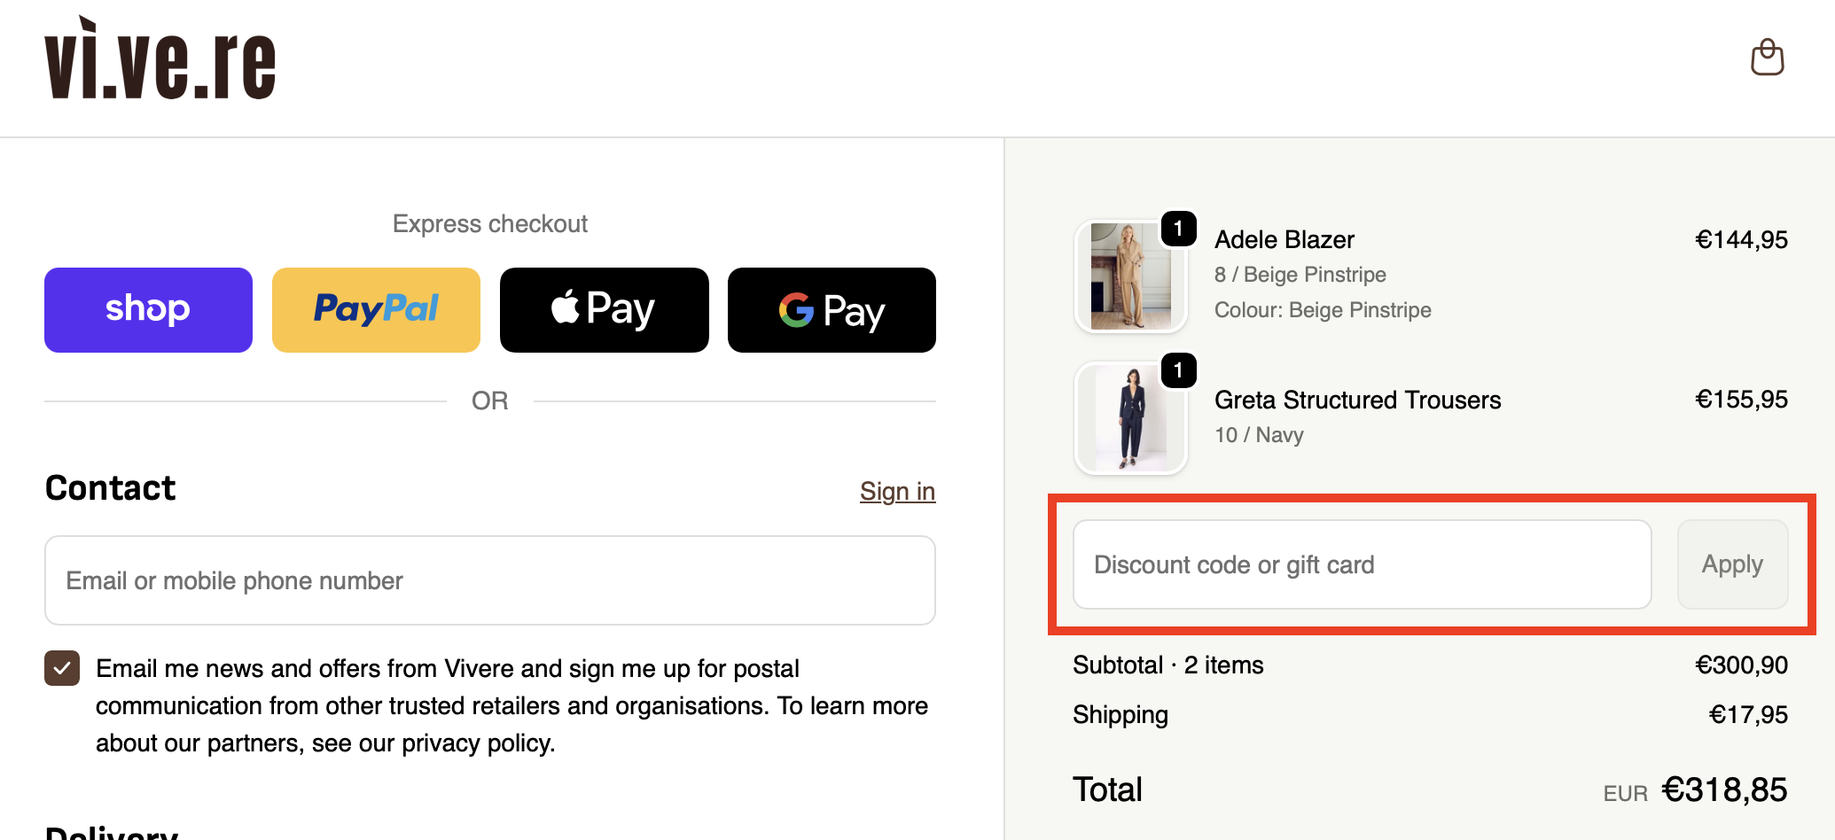
Task: Uncheck the email news and offers checkbox
Action: pyautogui.click(x=62, y=668)
